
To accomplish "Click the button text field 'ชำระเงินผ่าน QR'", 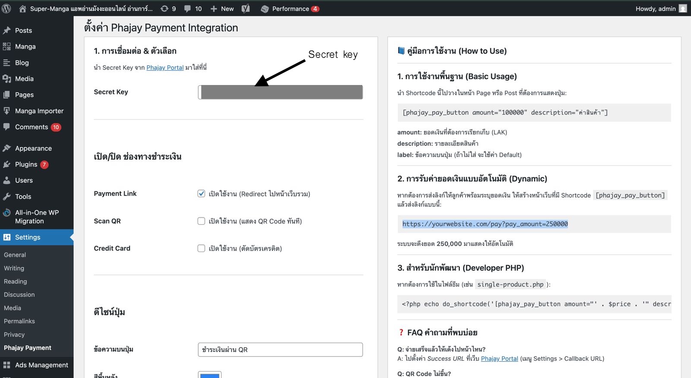I will [x=280, y=350].
